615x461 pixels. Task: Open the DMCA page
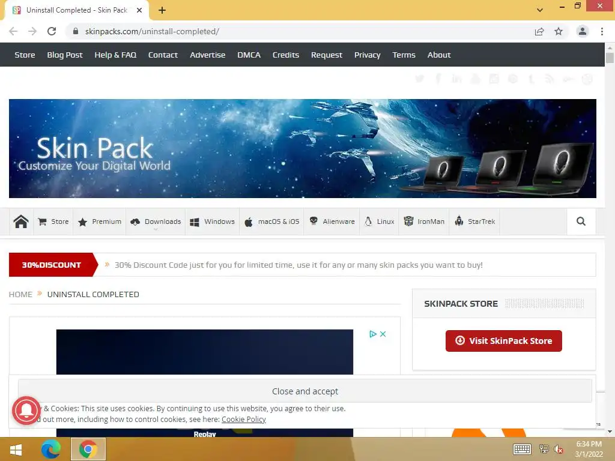point(249,55)
